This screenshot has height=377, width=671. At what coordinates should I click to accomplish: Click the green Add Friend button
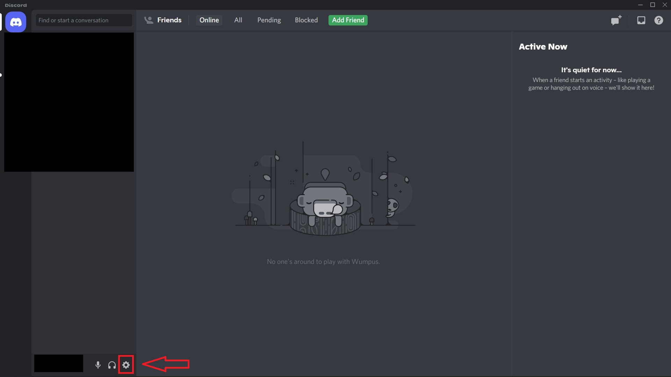(x=348, y=20)
